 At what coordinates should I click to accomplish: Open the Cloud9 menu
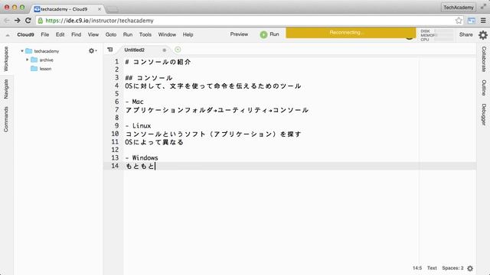point(25,34)
